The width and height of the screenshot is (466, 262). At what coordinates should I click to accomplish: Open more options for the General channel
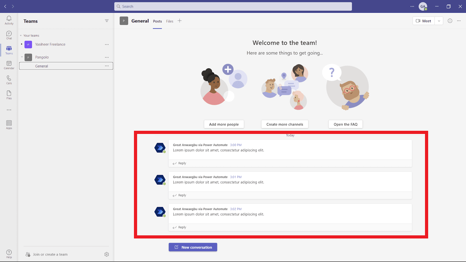107,66
